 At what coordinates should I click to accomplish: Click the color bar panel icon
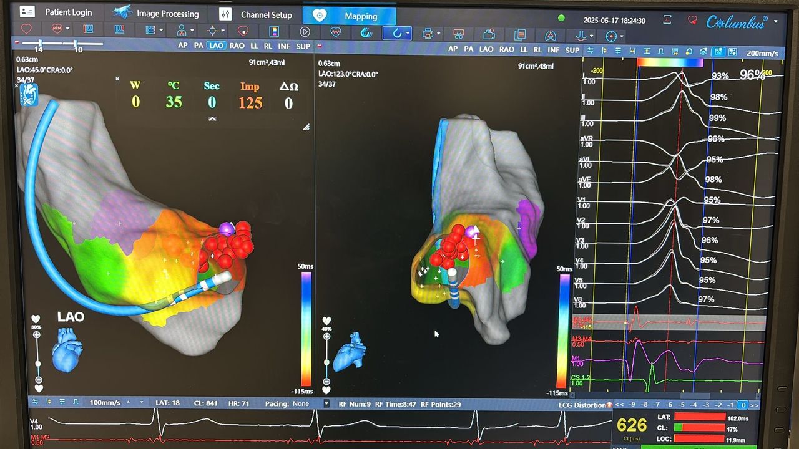pos(273,31)
